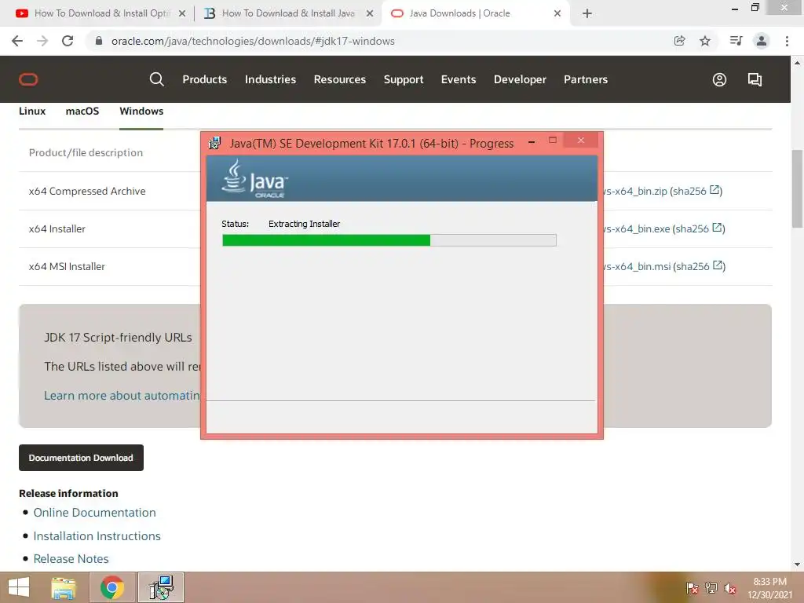The height and width of the screenshot is (603, 804).
Task: Click the Java installer taskbar icon
Action: pyautogui.click(x=161, y=587)
